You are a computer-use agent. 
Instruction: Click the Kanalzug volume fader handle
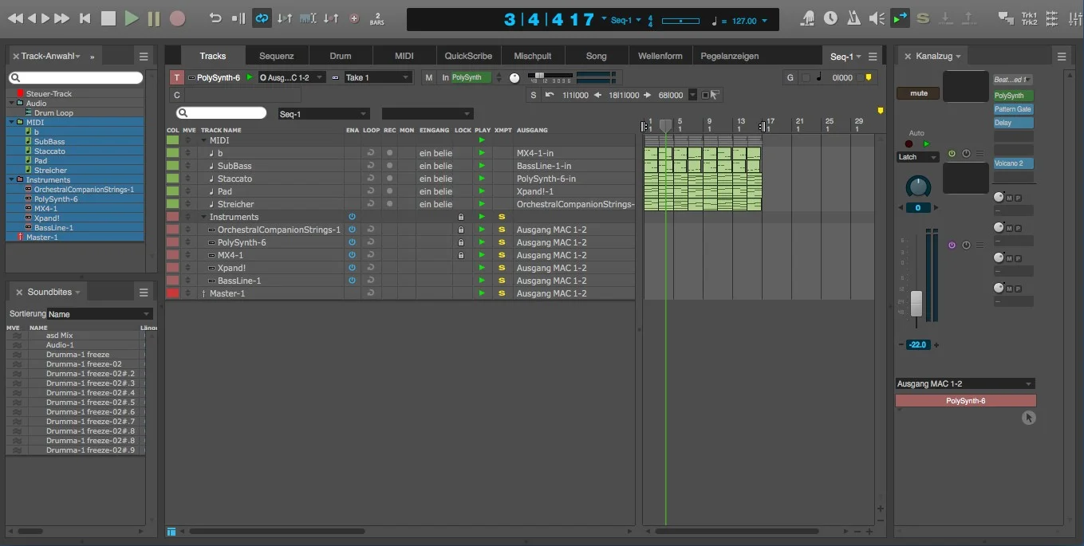click(x=916, y=304)
